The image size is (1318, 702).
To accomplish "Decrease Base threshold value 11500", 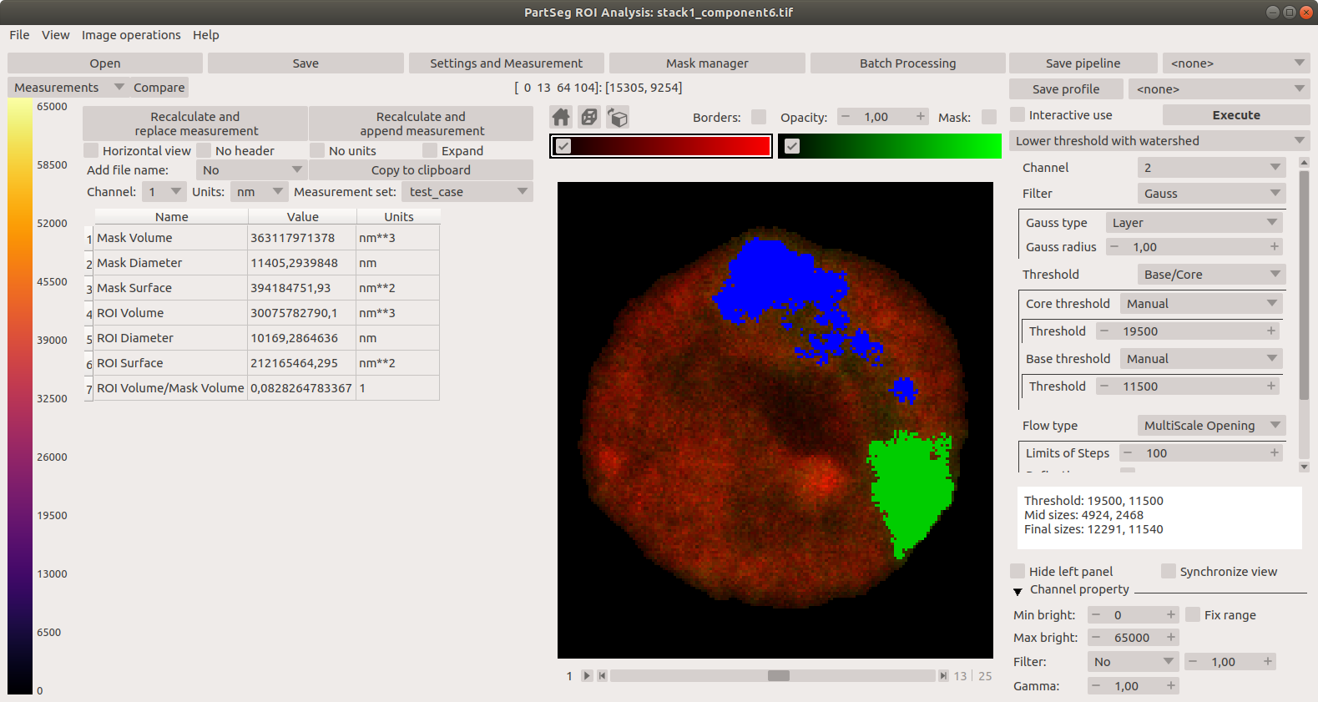I will [1104, 386].
